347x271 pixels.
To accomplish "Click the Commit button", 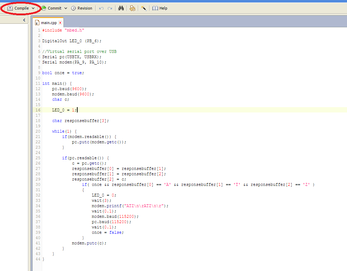I will 54,8.
